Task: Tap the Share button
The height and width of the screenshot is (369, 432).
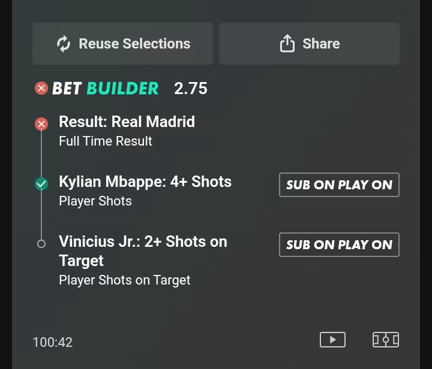Action: pos(309,44)
